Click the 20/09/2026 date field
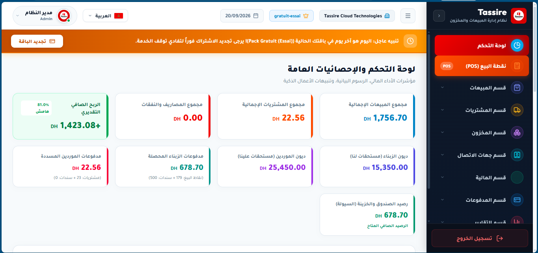Screen dimensions: 538x253 242,16
